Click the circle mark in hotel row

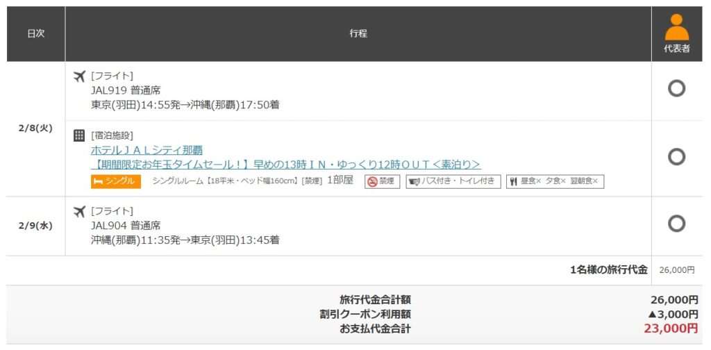pyautogui.click(x=676, y=157)
